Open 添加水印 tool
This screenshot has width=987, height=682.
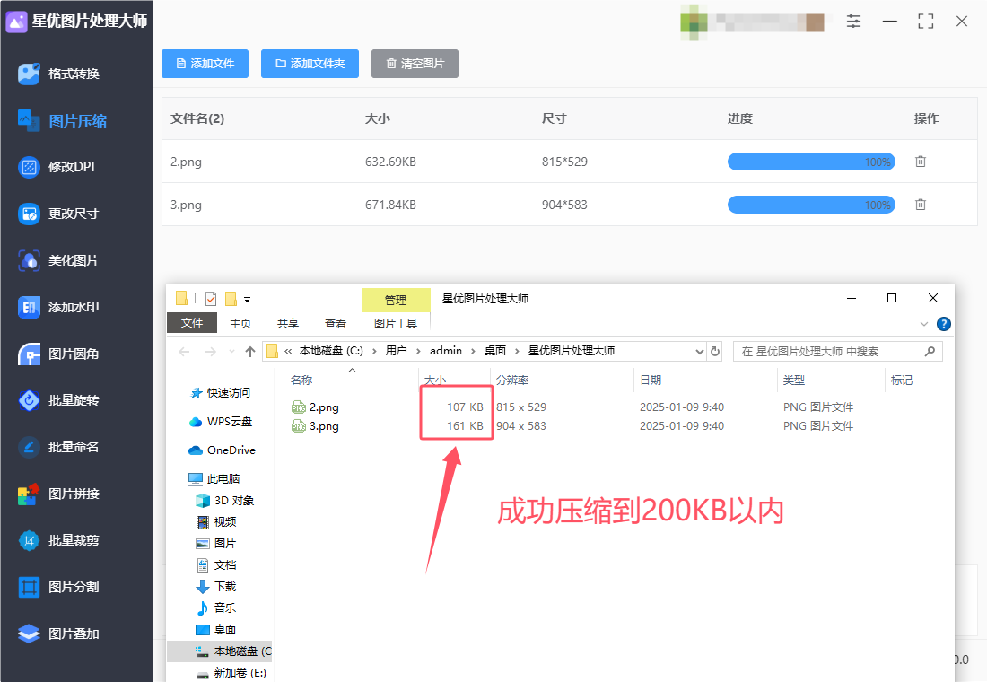coord(58,307)
